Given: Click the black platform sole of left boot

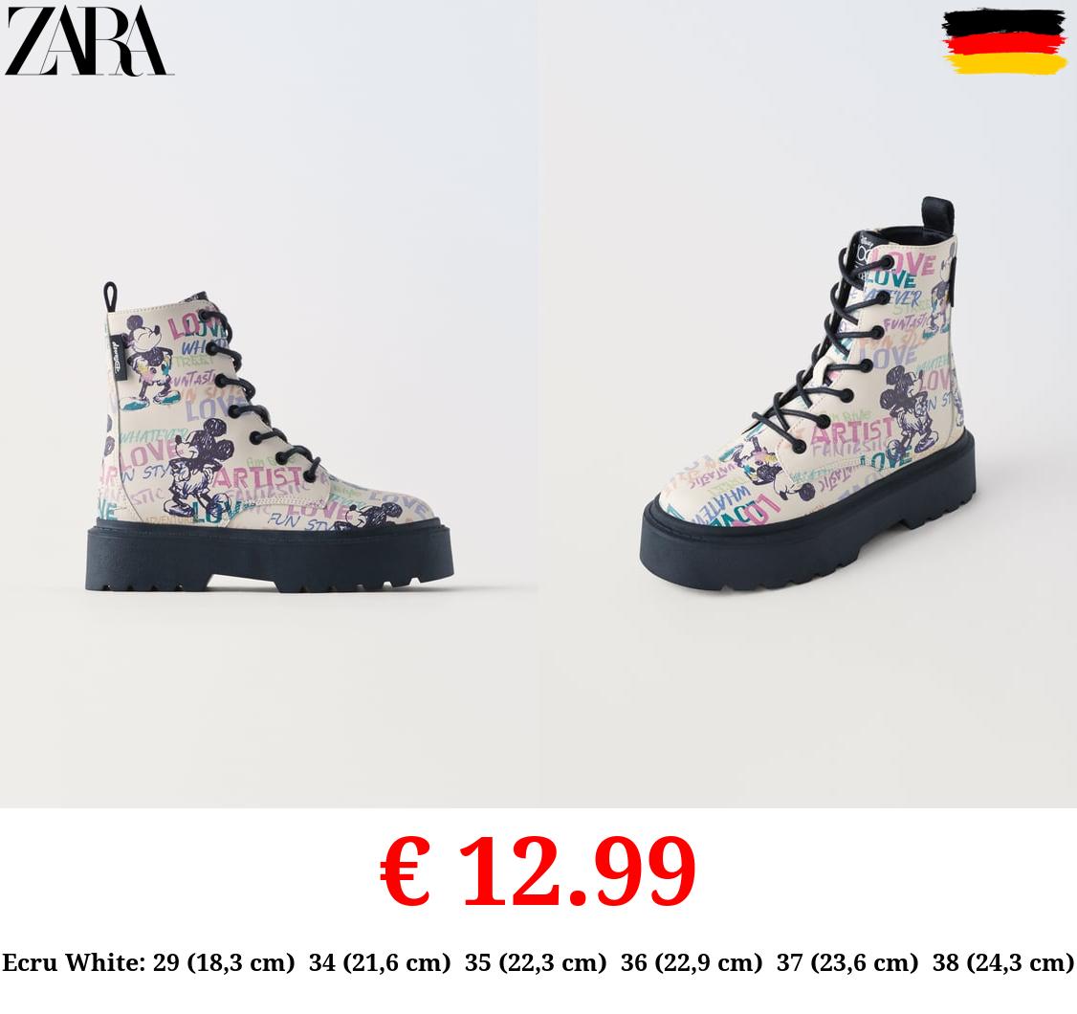Looking at the screenshot, I should [270, 557].
